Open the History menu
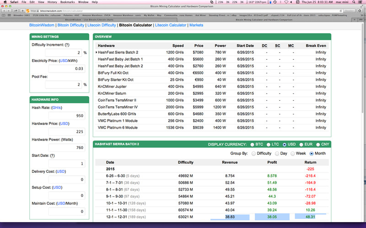Viewport: 366px width, 228px height. click(x=52, y=2)
